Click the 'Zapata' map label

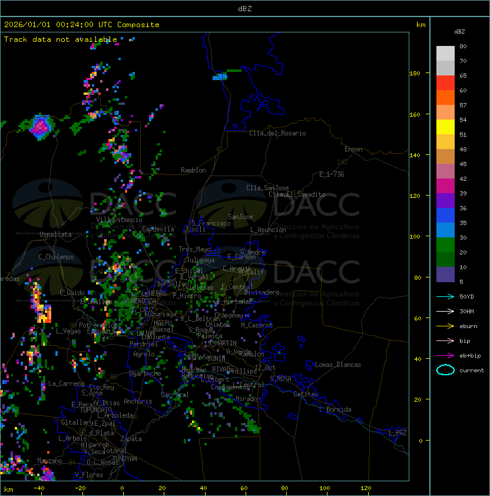click(131, 439)
